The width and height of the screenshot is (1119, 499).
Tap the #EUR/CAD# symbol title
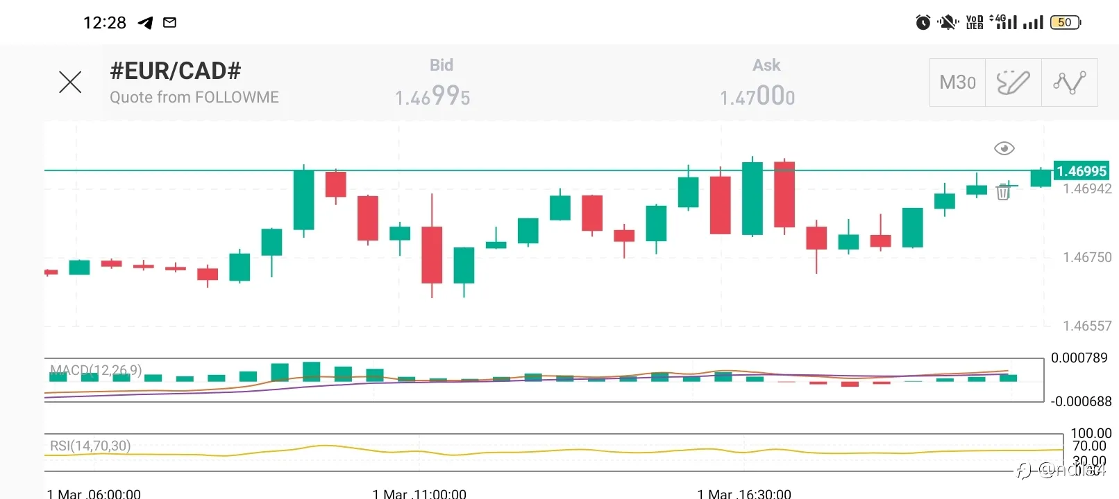tap(176, 71)
